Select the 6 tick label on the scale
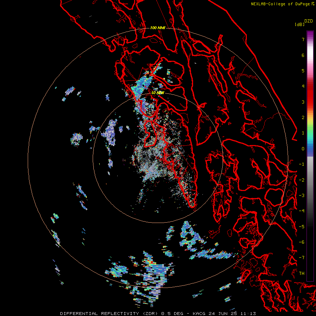 tap(303, 55)
